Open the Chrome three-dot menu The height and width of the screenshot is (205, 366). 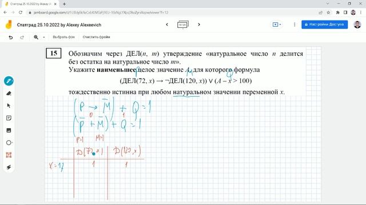[x=361, y=13]
